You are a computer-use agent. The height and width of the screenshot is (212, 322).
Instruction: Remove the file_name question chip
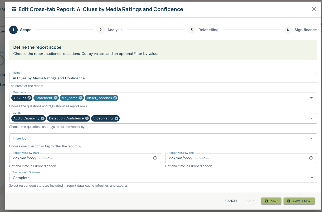pyautogui.click(x=81, y=98)
